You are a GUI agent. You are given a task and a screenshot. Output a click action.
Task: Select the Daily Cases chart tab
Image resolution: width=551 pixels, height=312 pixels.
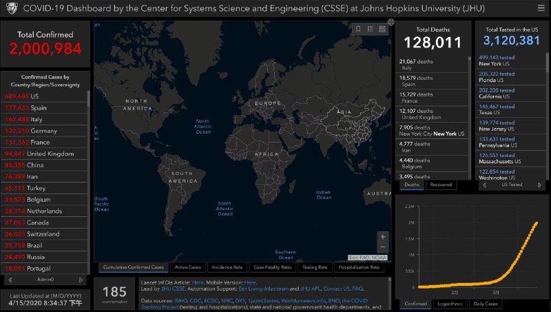tap(486, 304)
